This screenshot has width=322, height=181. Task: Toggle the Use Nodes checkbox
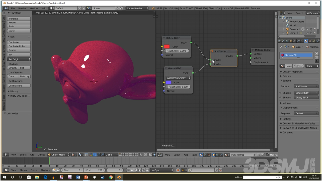tap(268, 155)
